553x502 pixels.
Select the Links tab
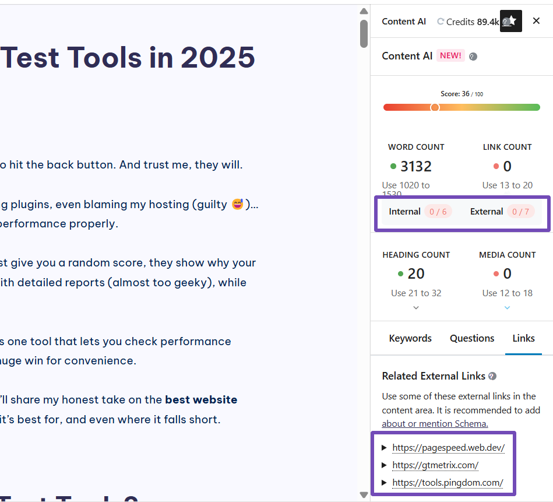(523, 338)
